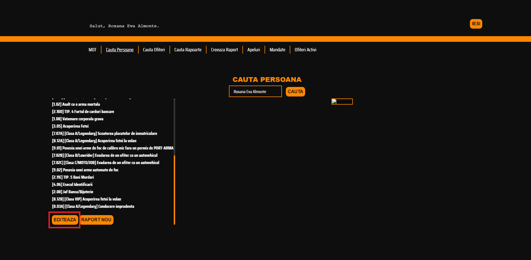Go to Cauta Persoane page
The width and height of the screenshot is (531, 260).
click(120, 50)
